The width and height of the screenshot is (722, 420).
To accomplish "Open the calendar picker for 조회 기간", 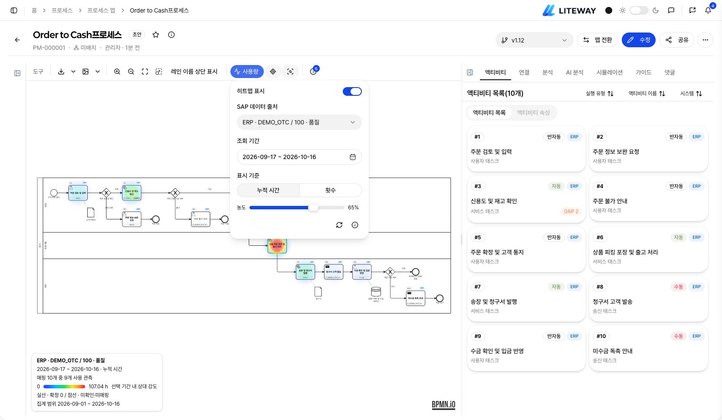I will [353, 157].
